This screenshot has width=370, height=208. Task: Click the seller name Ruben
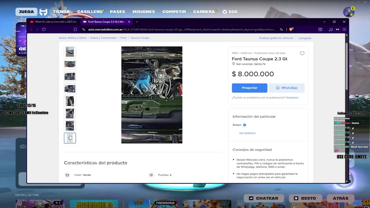click(237, 125)
